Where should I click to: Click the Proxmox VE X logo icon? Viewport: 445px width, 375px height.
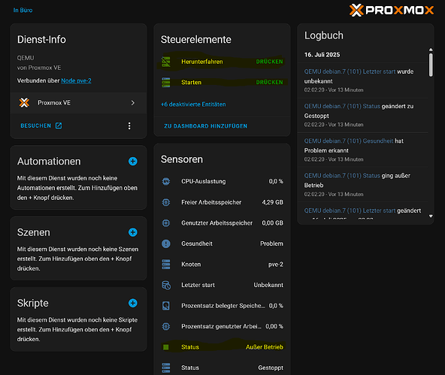(24, 103)
